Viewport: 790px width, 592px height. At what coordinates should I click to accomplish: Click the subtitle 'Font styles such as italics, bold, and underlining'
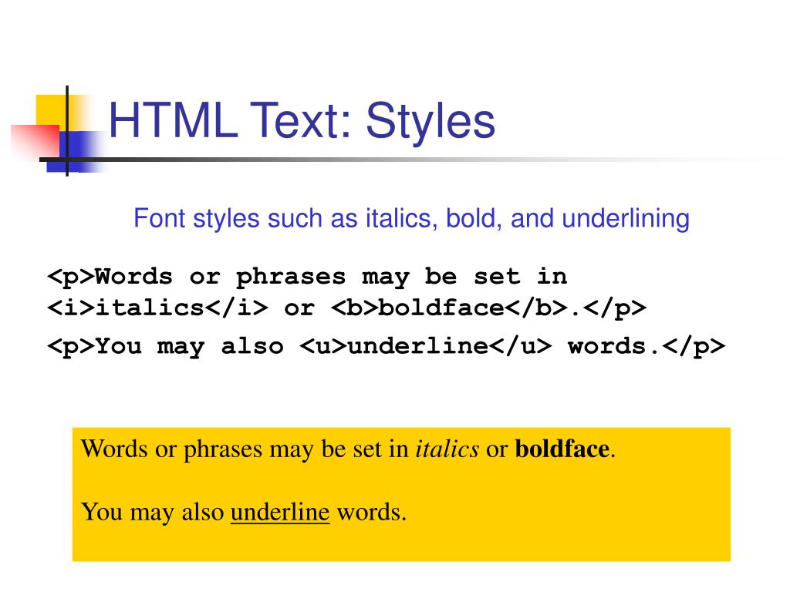point(411,219)
